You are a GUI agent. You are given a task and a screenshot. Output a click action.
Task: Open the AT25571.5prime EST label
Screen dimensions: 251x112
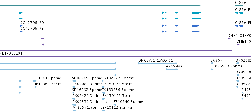(x=87, y=108)
